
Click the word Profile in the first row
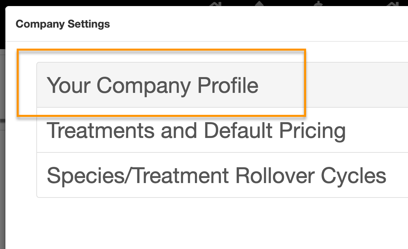coord(228,85)
